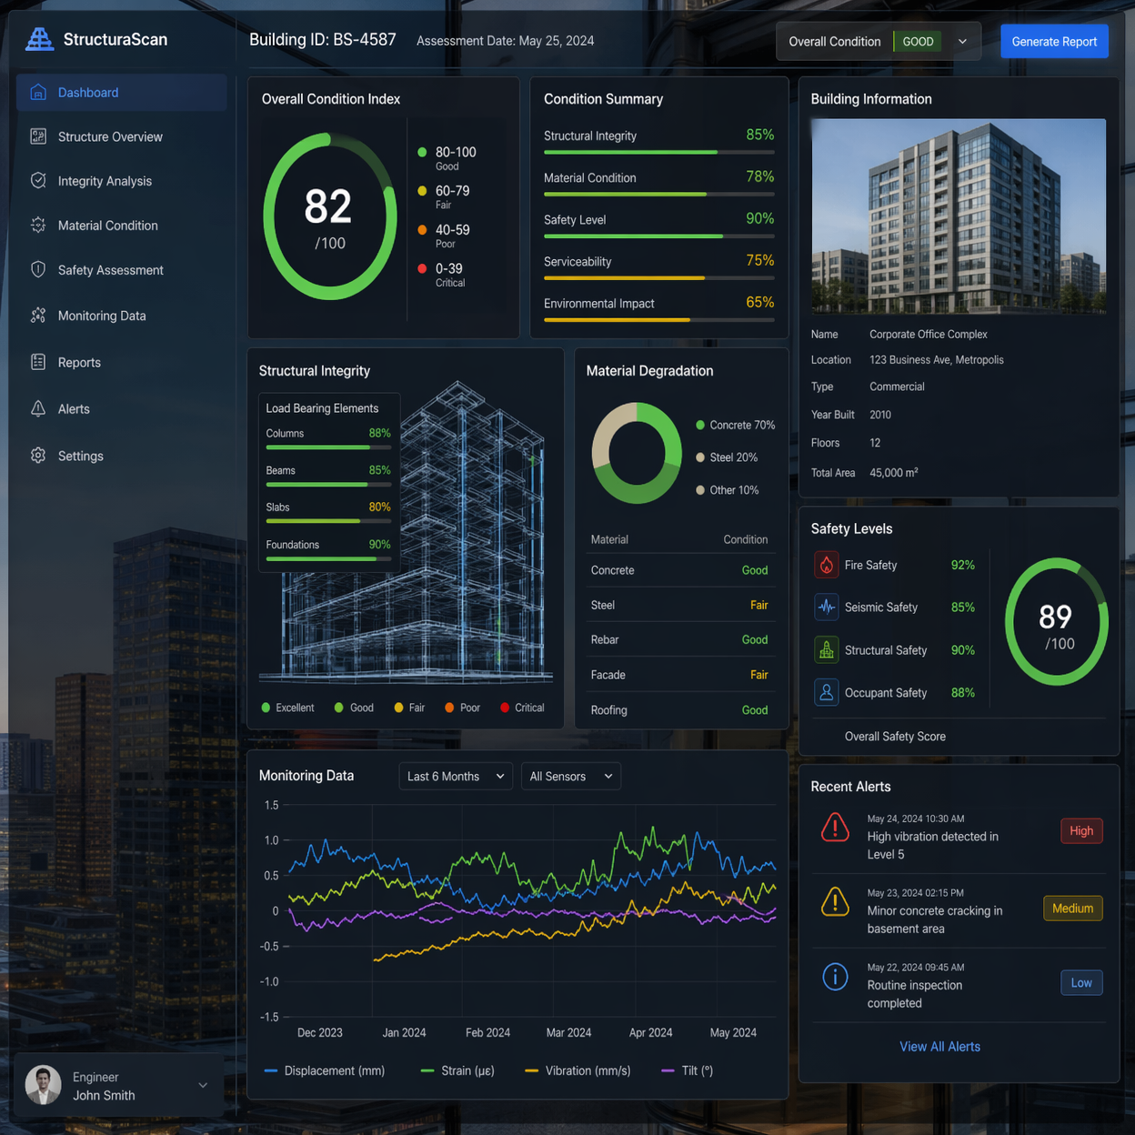Viewport: 1135px width, 1135px height.
Task: Click the Critical legend dot under wireframe
Action: click(x=505, y=708)
